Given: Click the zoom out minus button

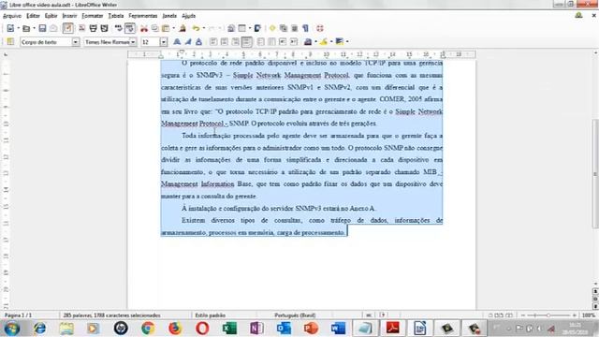Looking at the screenshot, I should [x=523, y=315].
